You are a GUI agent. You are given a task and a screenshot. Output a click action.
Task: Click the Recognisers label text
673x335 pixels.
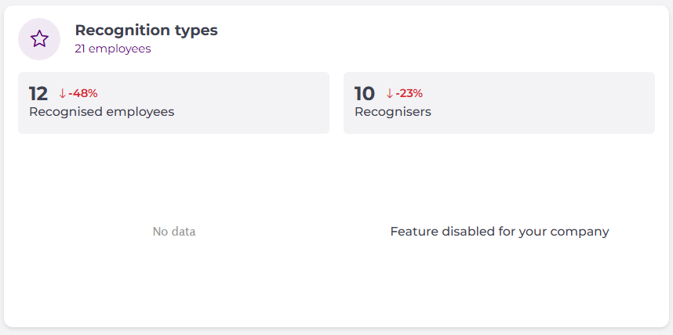[393, 112]
